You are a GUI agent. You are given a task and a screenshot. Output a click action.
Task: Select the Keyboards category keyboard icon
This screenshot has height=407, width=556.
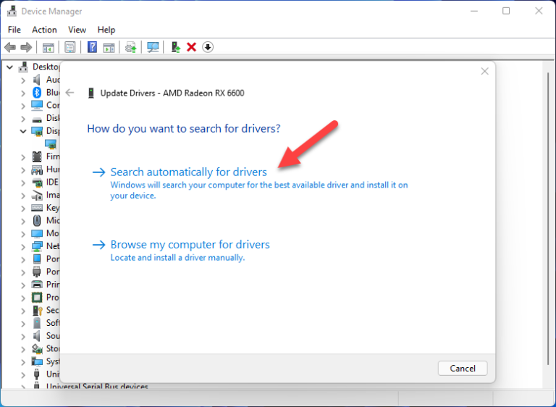37,208
